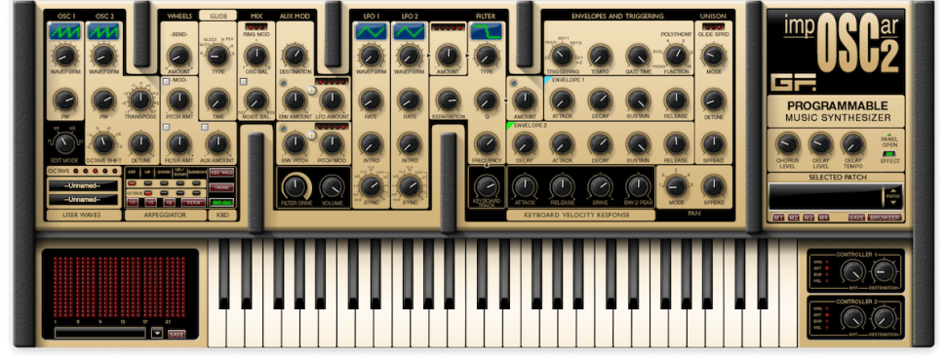Image resolution: width=946 pixels, height=363 pixels.
Task: Click the Delay Tempo knob
Action: pos(852,143)
